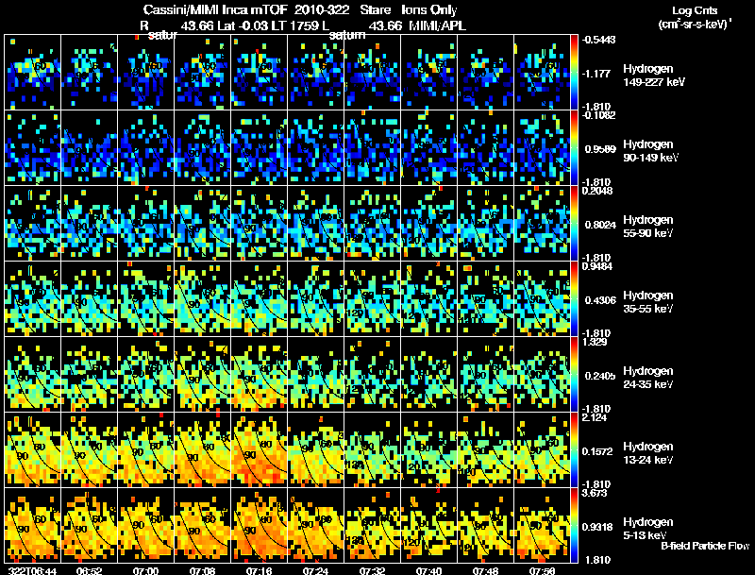Click the color scale bar for 149-227 keV
This screenshot has height=575, width=755.
pyautogui.click(x=574, y=73)
